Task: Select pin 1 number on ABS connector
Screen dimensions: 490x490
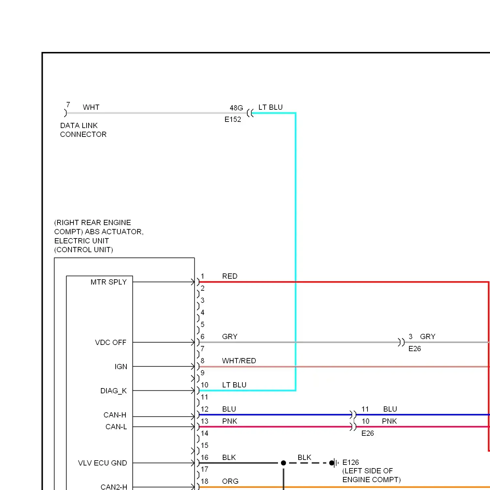Action: (203, 276)
